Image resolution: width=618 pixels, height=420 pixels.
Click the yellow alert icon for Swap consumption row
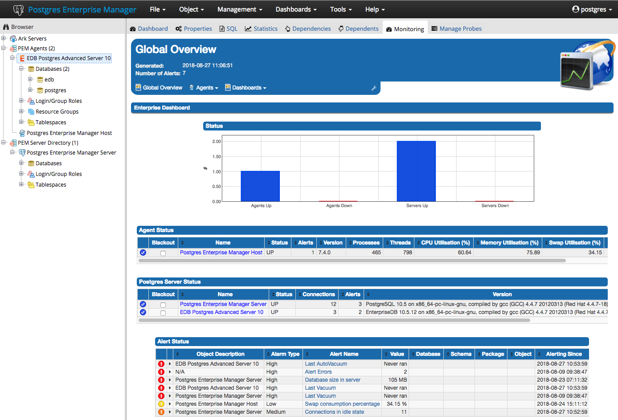[x=161, y=404]
